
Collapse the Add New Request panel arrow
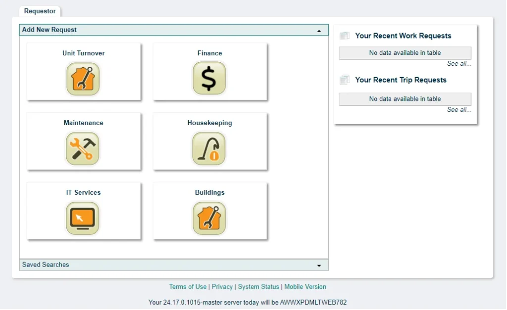(x=319, y=31)
